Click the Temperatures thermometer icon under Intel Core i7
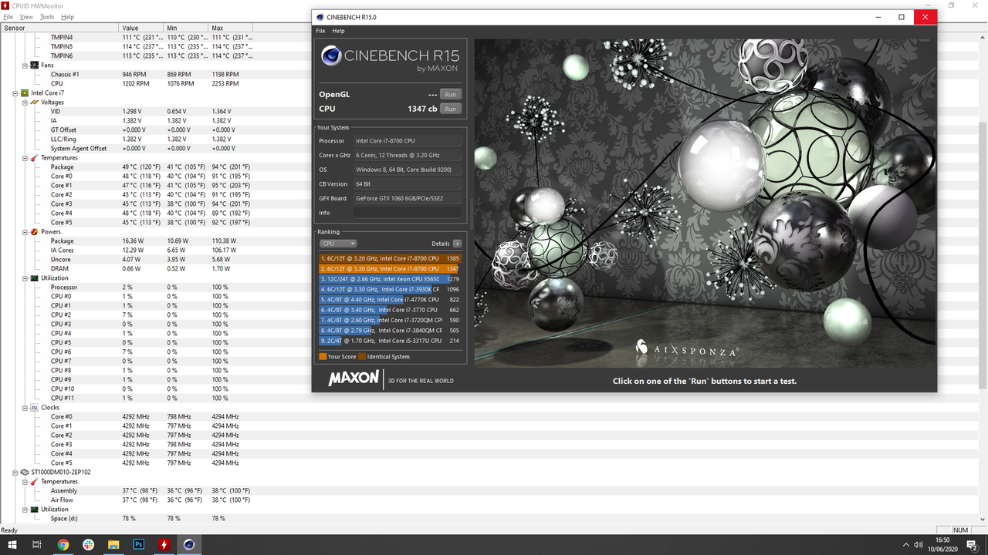This screenshot has width=988, height=555. pos(35,157)
